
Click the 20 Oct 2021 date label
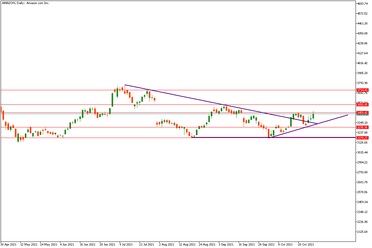click(306, 244)
